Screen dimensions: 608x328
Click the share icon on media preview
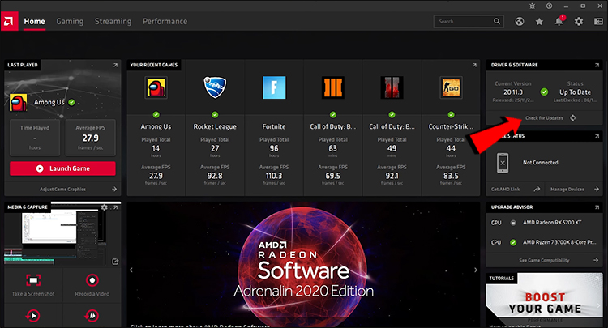tap(115, 262)
